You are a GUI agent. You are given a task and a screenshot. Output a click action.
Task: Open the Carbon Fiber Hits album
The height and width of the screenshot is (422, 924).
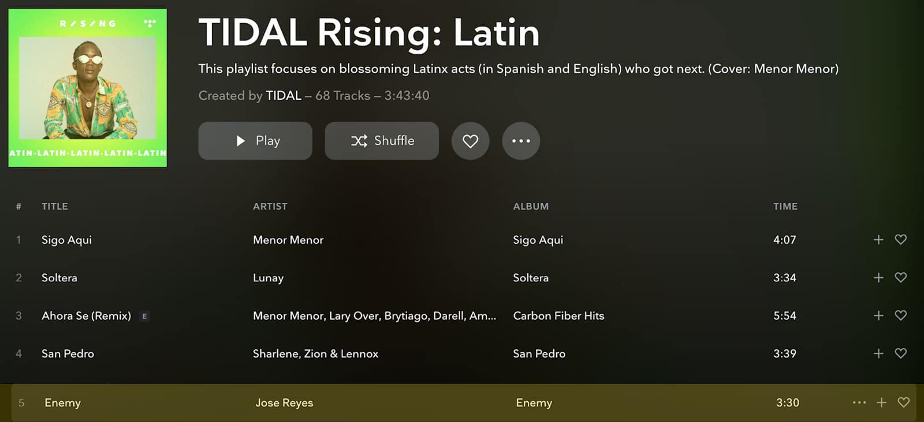click(558, 316)
